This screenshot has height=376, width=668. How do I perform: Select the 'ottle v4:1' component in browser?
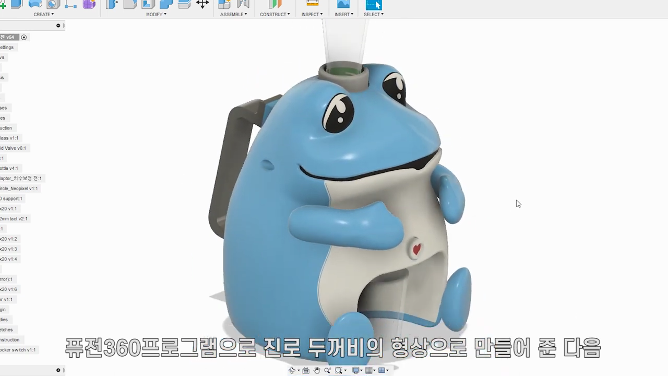click(x=10, y=168)
